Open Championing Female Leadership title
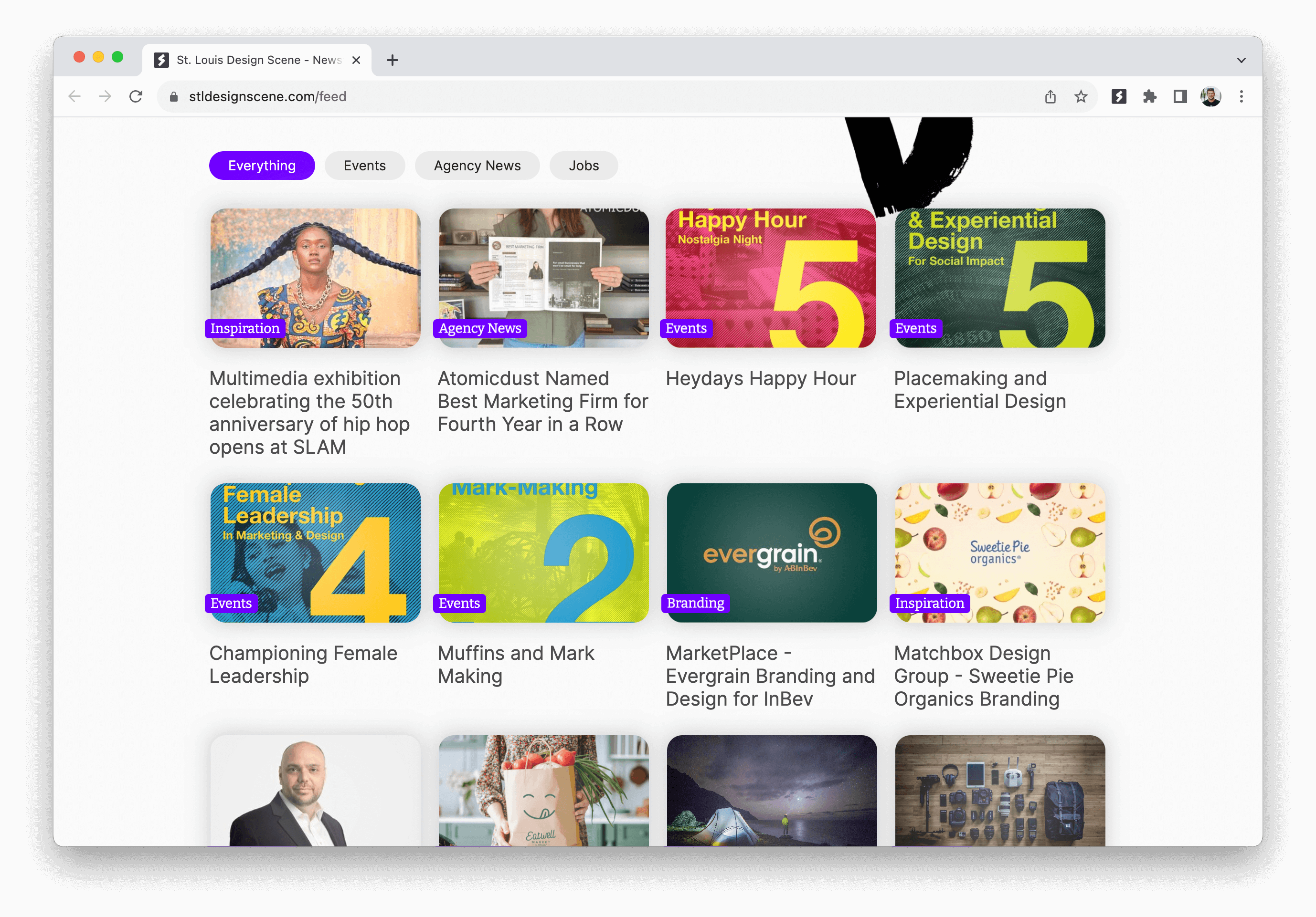Image resolution: width=1316 pixels, height=917 pixels. click(x=303, y=665)
